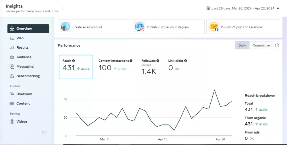Click the Lifetime label under Followers
The image size is (287, 145).
pos(146,65)
